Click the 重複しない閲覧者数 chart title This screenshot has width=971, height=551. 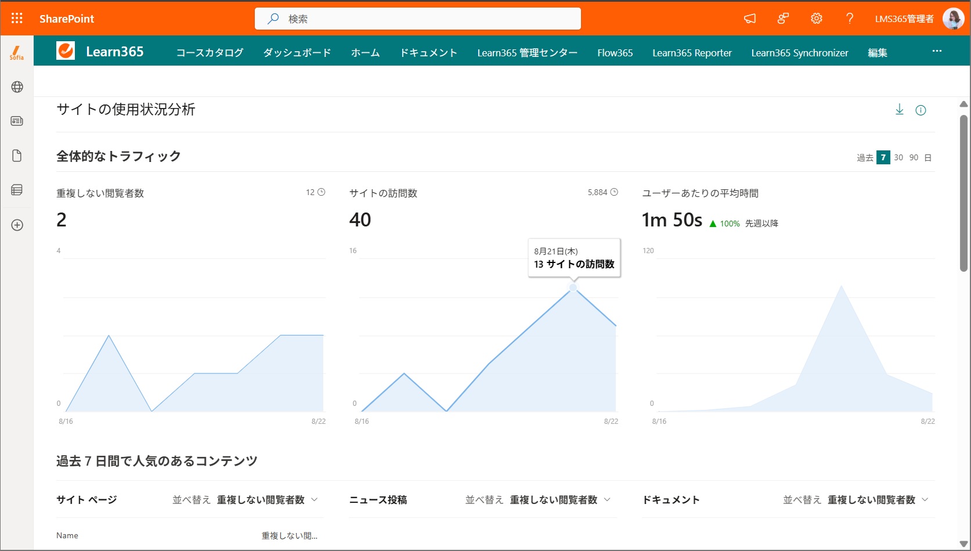100,193
